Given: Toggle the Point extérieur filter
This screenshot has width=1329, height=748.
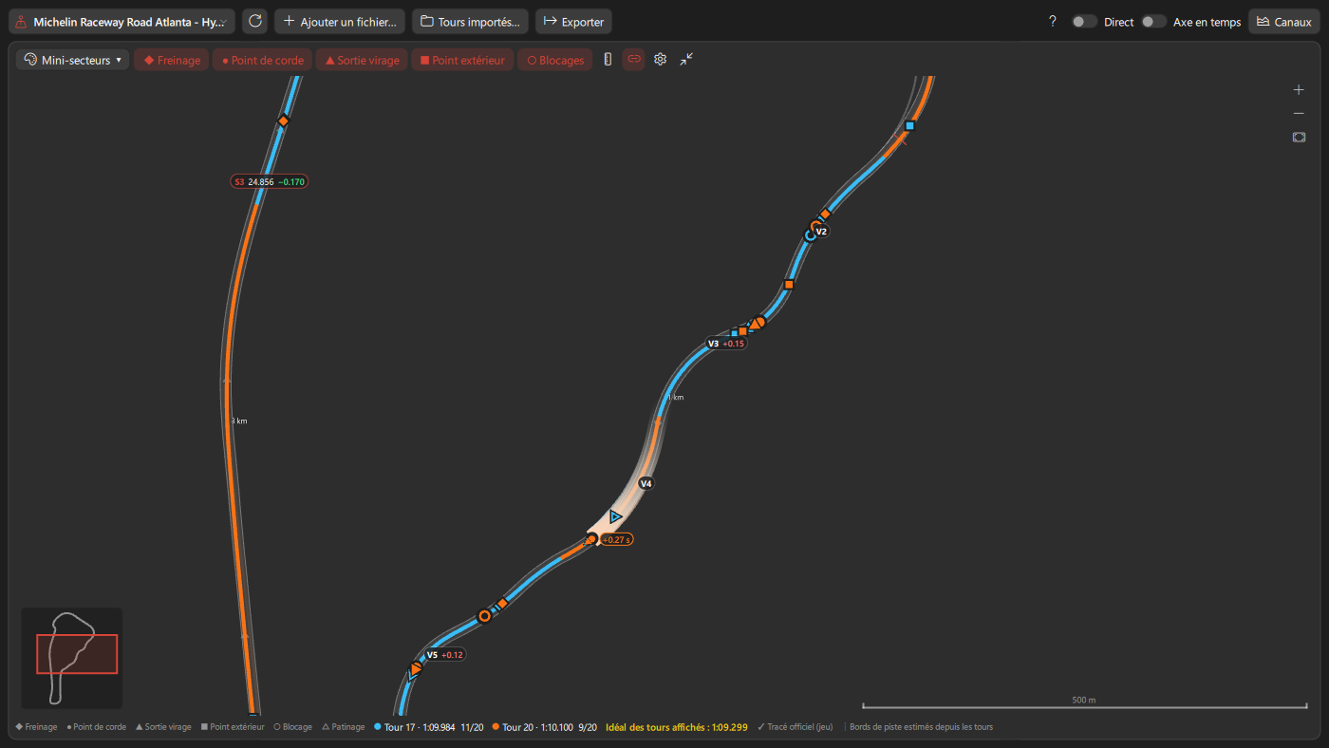Looking at the screenshot, I should pos(463,60).
